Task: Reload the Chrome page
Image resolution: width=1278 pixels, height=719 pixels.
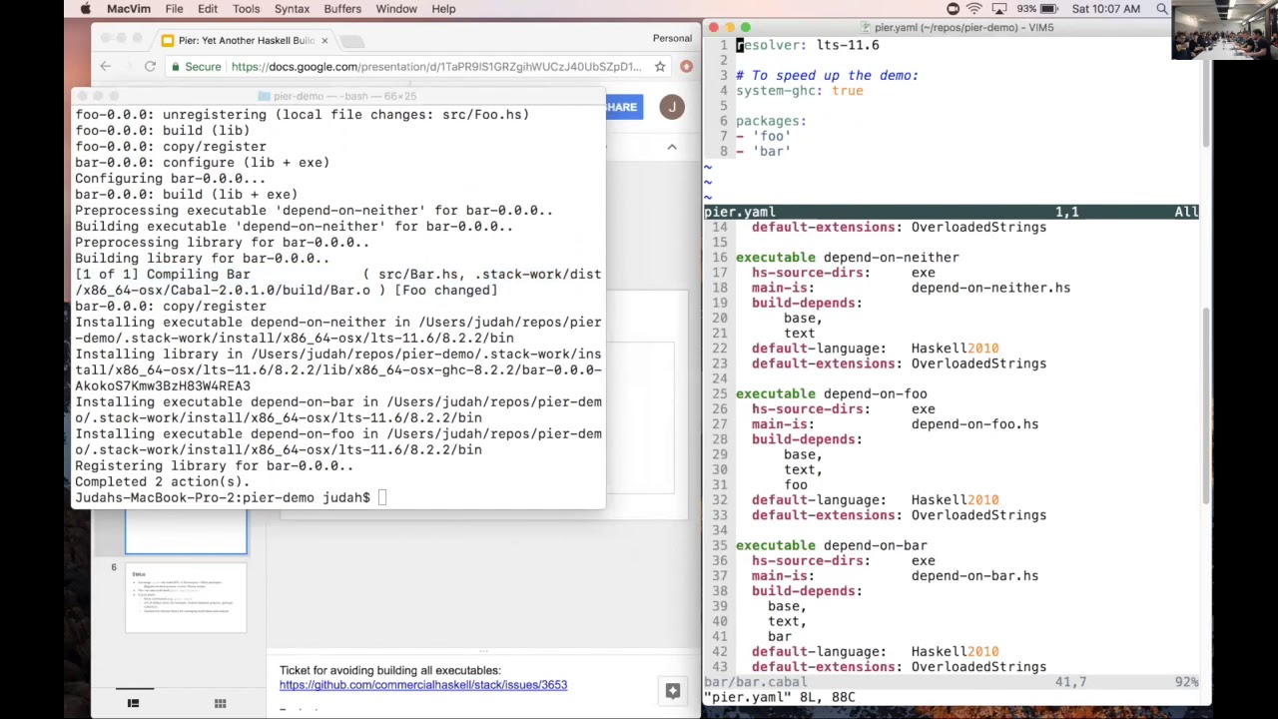Action: pyautogui.click(x=150, y=66)
